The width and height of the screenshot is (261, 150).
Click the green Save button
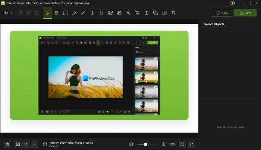coord(245,13)
